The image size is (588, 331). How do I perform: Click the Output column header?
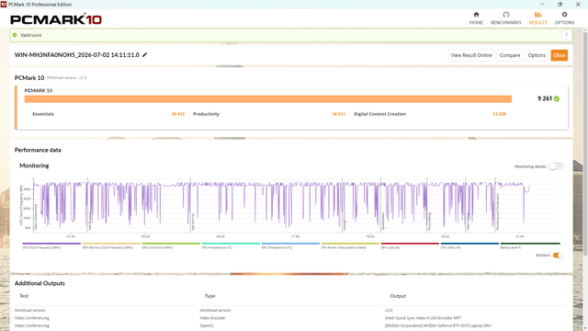click(x=398, y=296)
